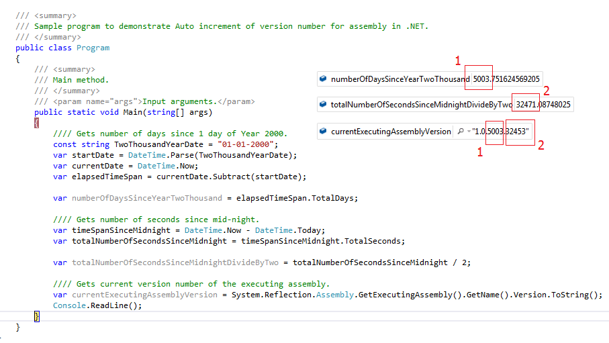Click the const keyword
The height and width of the screenshot is (343, 609).
pos(65,144)
